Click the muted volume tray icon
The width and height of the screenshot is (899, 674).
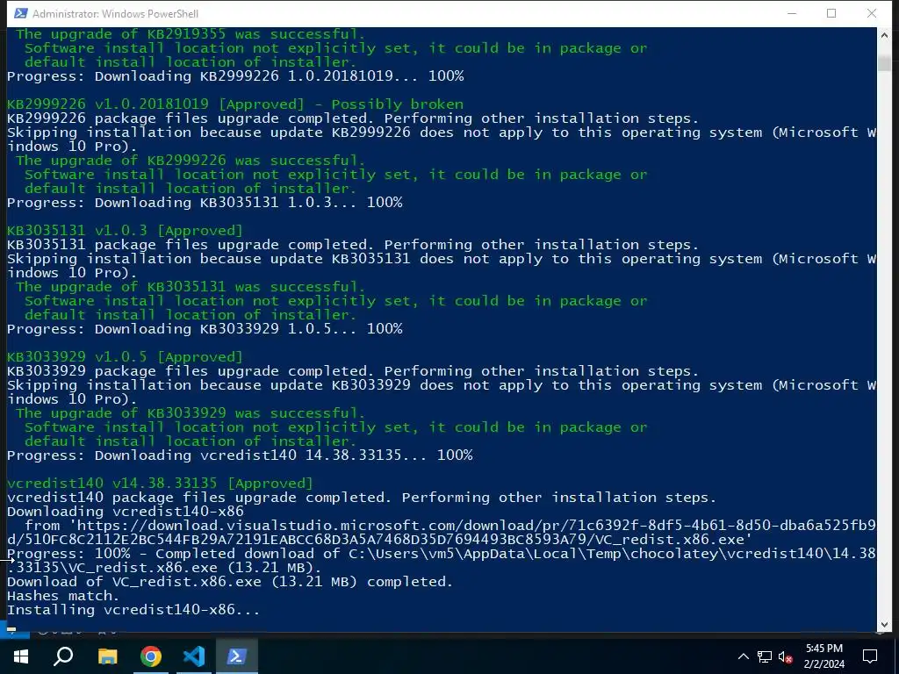(786, 656)
